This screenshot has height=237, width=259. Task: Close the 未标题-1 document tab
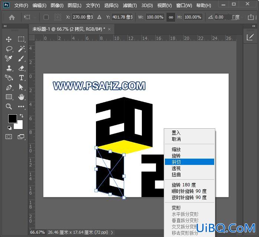click(x=109, y=29)
